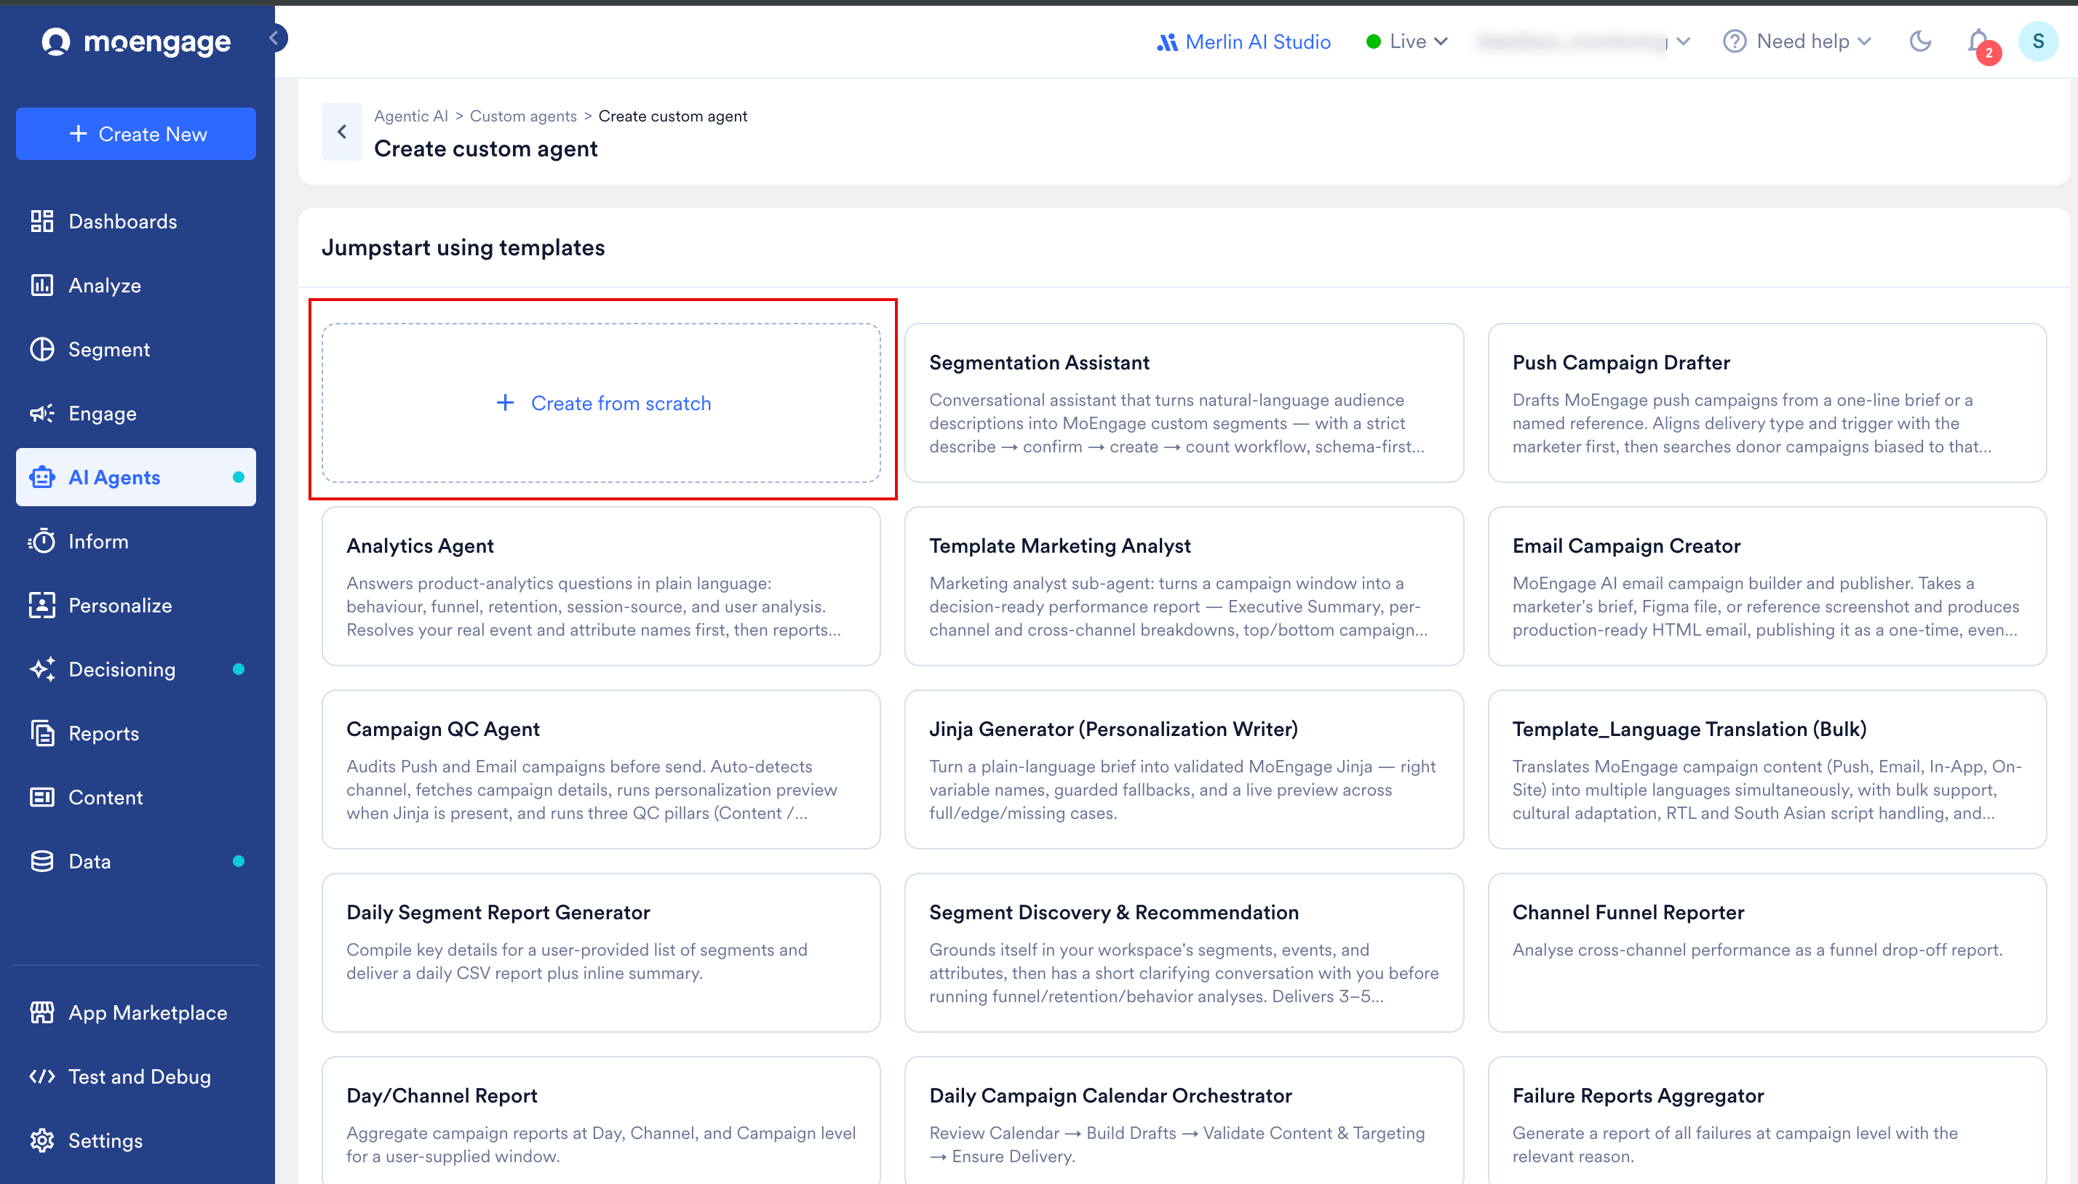This screenshot has width=2078, height=1184.
Task: Click the Engage megaphone icon
Action: (41, 413)
